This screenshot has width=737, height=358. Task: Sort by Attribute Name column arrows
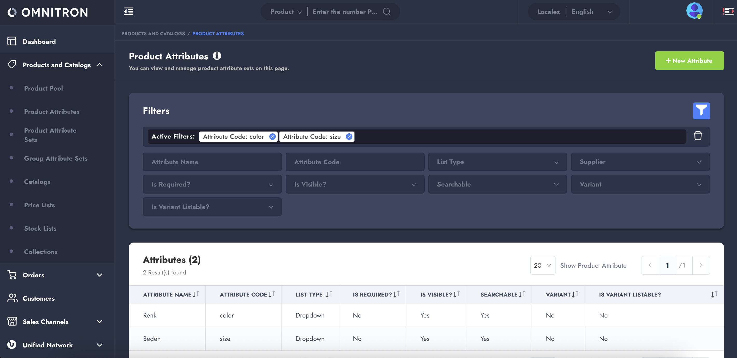point(196,294)
